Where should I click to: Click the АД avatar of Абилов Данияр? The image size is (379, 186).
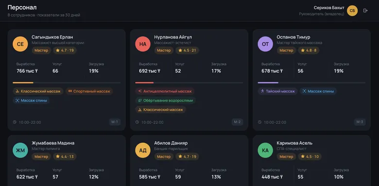[x=143, y=150]
